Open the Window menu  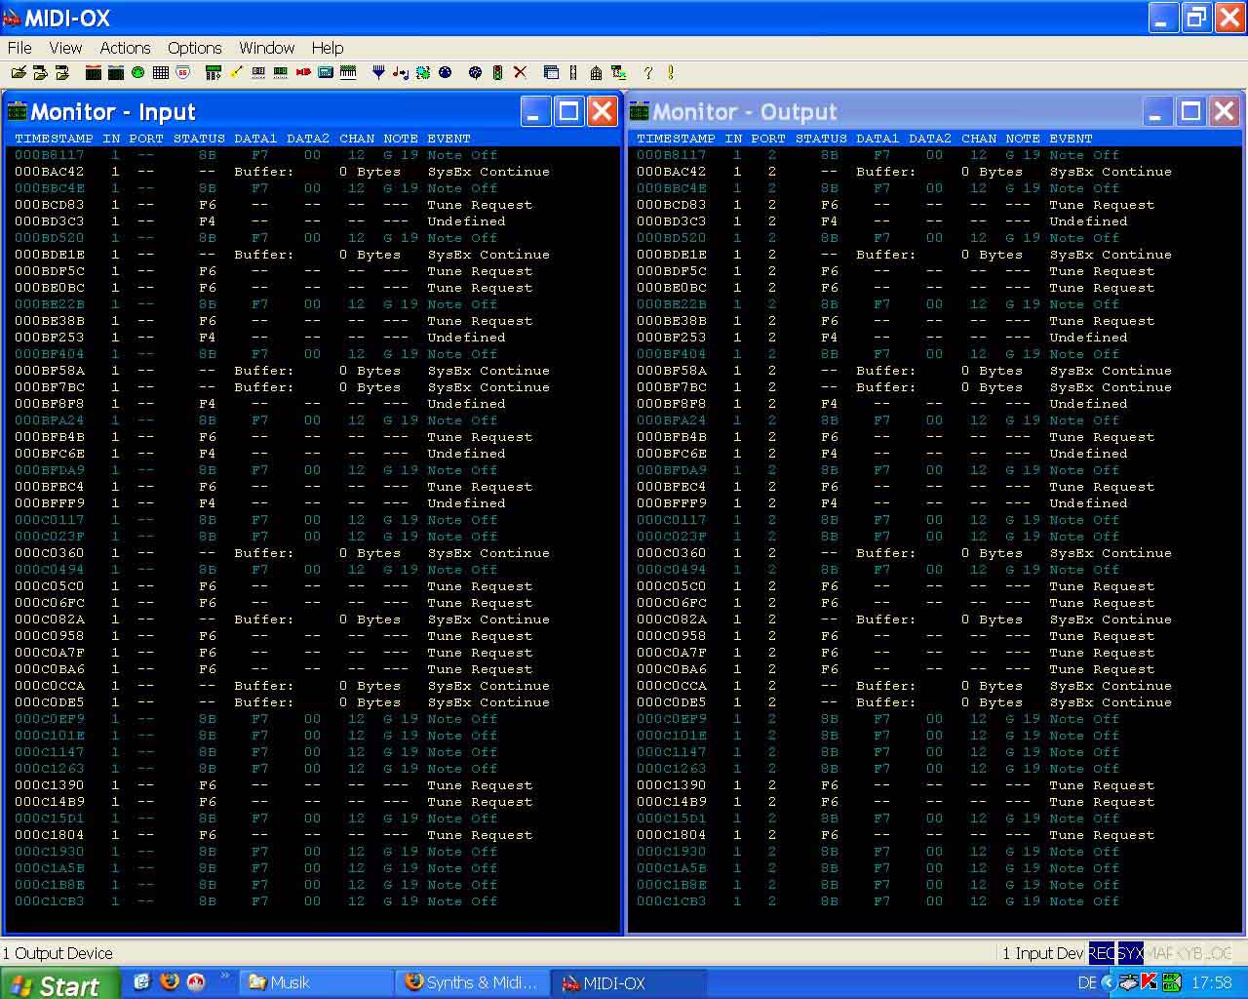point(266,48)
